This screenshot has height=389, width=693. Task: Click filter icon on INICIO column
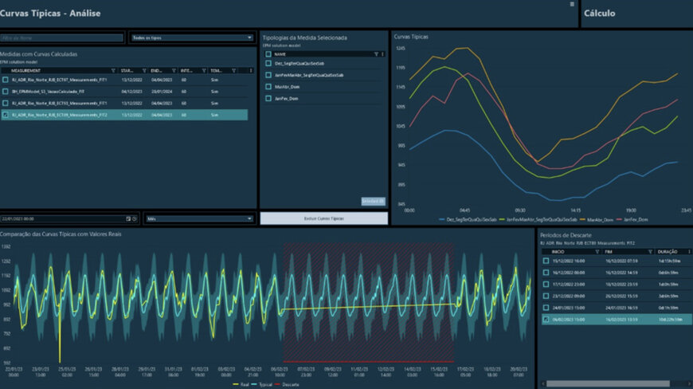597,252
